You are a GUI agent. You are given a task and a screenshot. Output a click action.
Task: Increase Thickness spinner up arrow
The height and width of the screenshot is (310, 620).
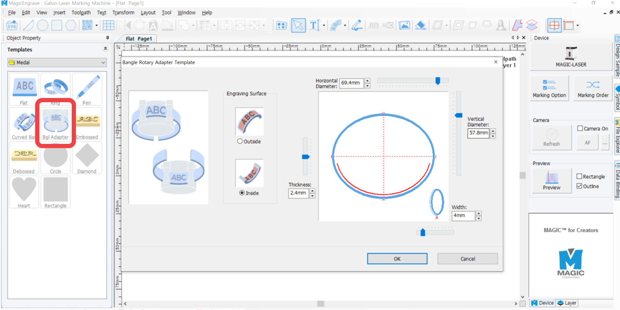pos(312,191)
